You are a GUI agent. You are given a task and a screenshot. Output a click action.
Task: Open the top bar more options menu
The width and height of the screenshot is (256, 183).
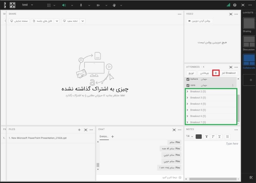[250, 5]
